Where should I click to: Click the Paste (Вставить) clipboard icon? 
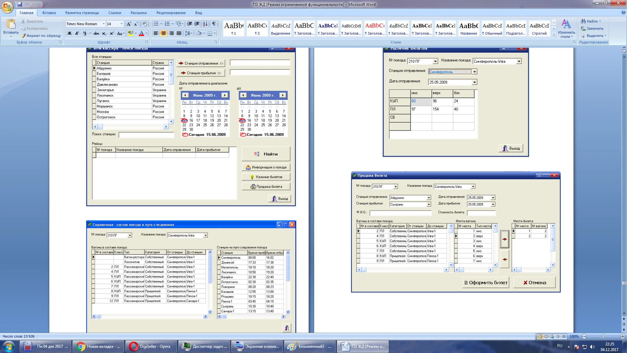pos(11,25)
